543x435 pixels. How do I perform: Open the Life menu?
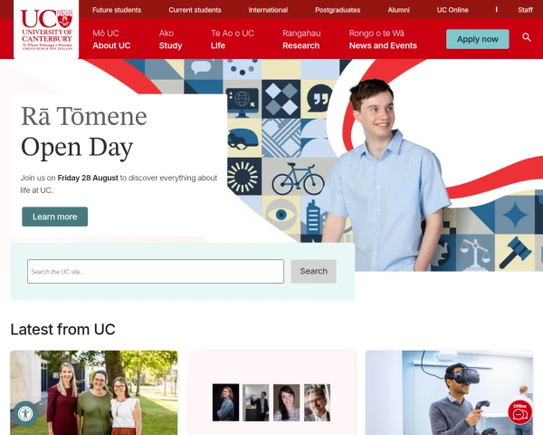pyautogui.click(x=233, y=39)
